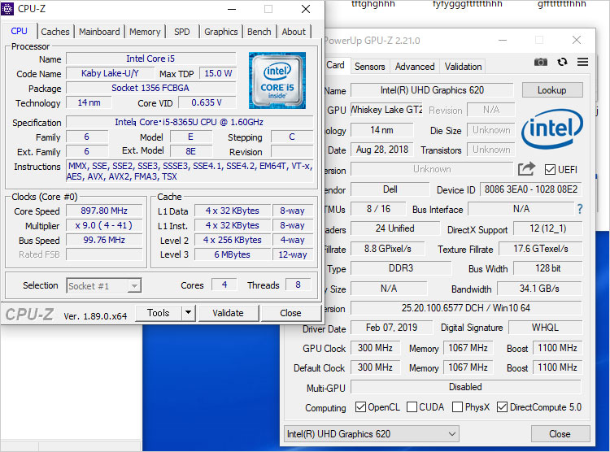Viewport: 610px width, 452px height.
Task: Click the Core VID value 0.635 V
Action: coord(207,102)
